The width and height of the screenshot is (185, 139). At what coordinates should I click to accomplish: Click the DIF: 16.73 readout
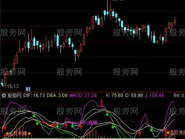click(x=34, y=95)
